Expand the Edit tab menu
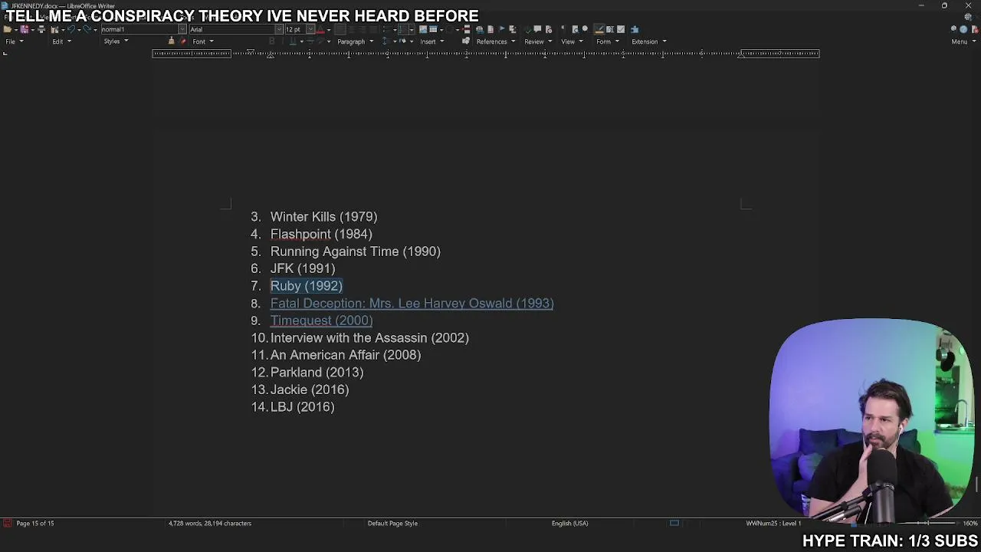 click(62, 41)
